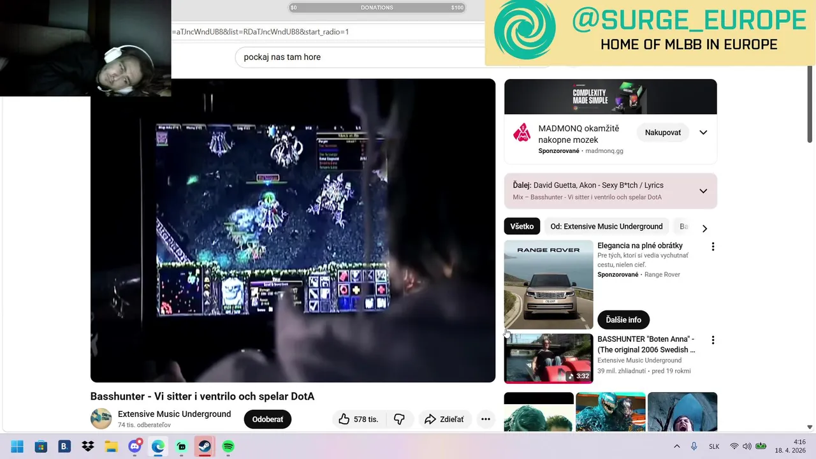Open options menu for Boten Anna video

[713, 340]
